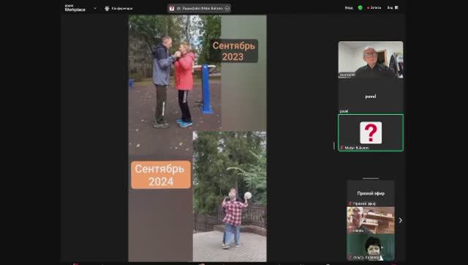Viewport: 468px width, 265px height.
Task: Click the gallery strip handle bar above Прямой эфир
Action: click(371, 179)
